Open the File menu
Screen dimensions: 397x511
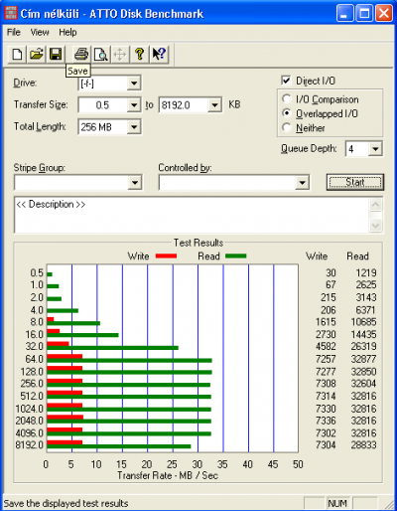[14, 32]
